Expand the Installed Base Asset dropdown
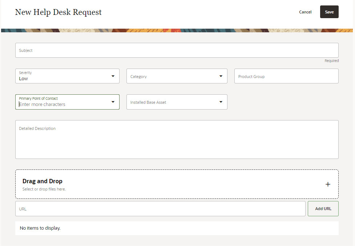The width and height of the screenshot is (355, 246). [221, 102]
